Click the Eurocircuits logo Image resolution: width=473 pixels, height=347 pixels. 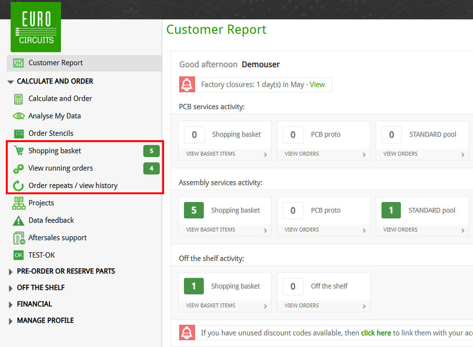[36, 27]
